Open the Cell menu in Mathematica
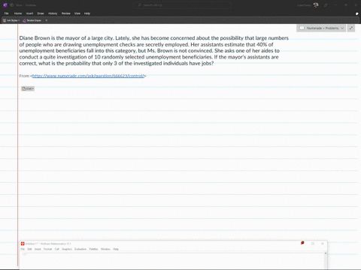The width and height of the screenshot is (361, 270). [x=57, y=249]
